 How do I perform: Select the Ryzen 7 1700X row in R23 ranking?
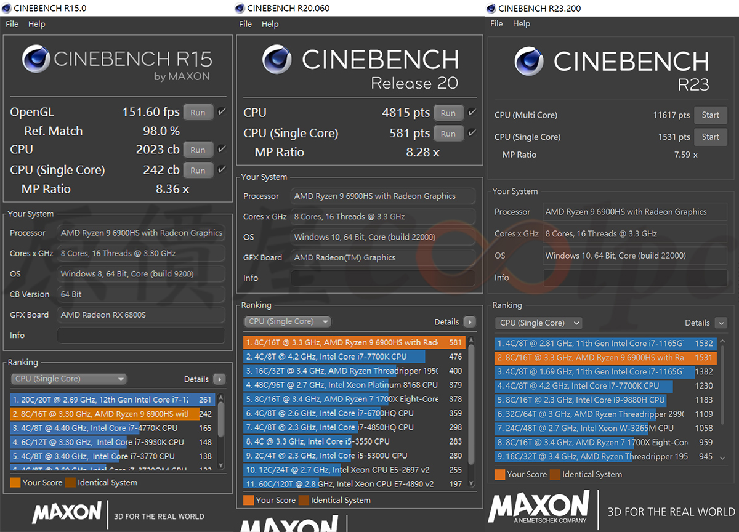coord(605,443)
